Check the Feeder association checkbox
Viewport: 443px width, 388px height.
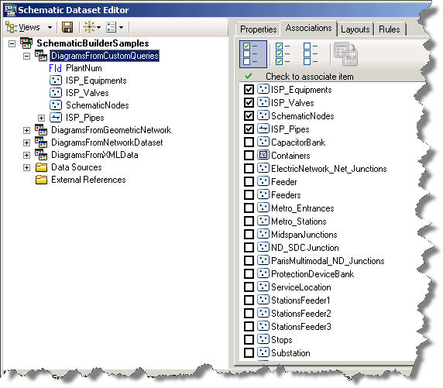(249, 182)
